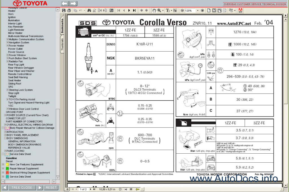Expand the Power Window tree node
Image resolution: width=289 pixels, height=192 pixels.
(x=8, y=55)
